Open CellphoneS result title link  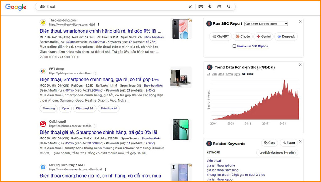point(98,132)
